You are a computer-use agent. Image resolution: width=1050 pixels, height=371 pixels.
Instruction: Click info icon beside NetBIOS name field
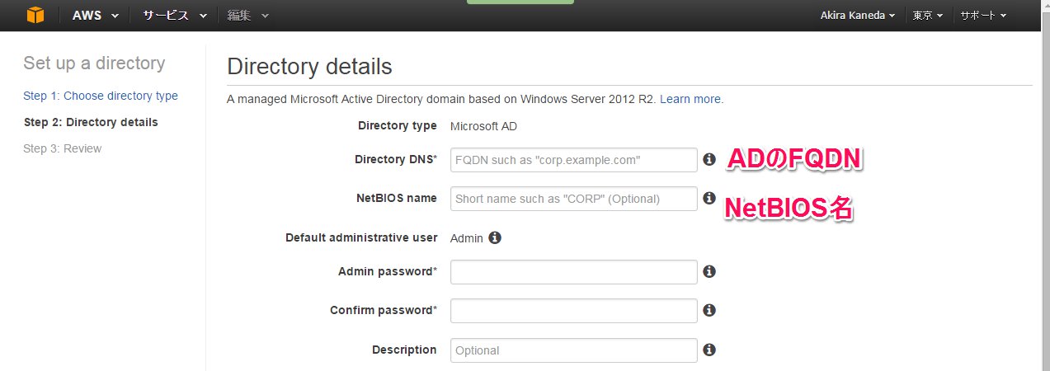point(709,199)
